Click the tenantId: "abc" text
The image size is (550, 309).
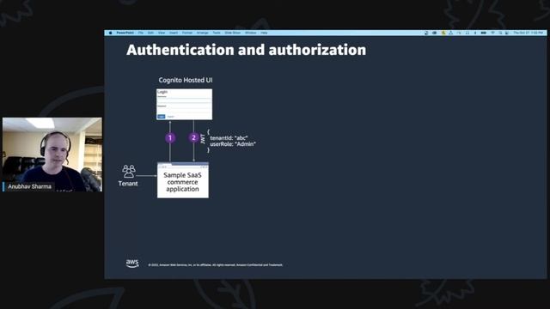[229, 138]
